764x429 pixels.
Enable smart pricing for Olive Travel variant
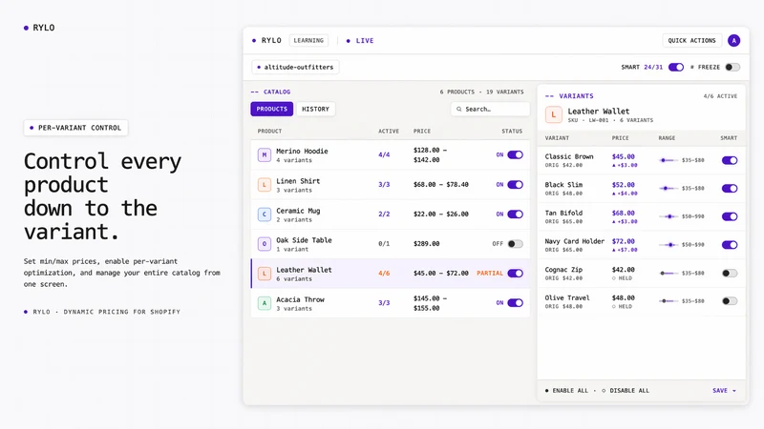click(x=730, y=301)
